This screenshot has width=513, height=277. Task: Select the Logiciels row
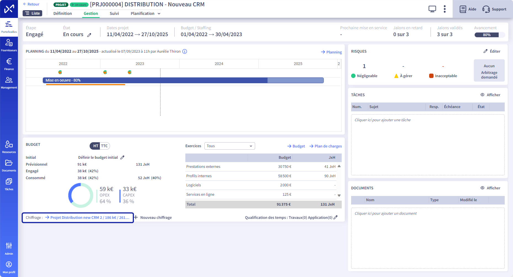pyautogui.click(x=261, y=185)
